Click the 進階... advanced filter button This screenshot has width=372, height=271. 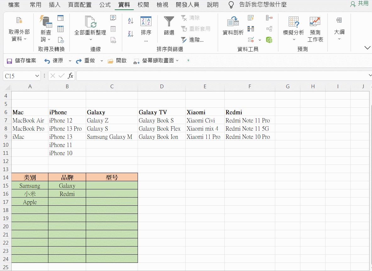click(192, 40)
